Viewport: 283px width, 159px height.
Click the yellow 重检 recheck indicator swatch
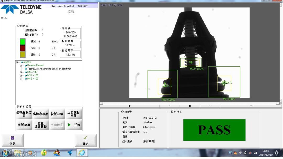(23, 55)
